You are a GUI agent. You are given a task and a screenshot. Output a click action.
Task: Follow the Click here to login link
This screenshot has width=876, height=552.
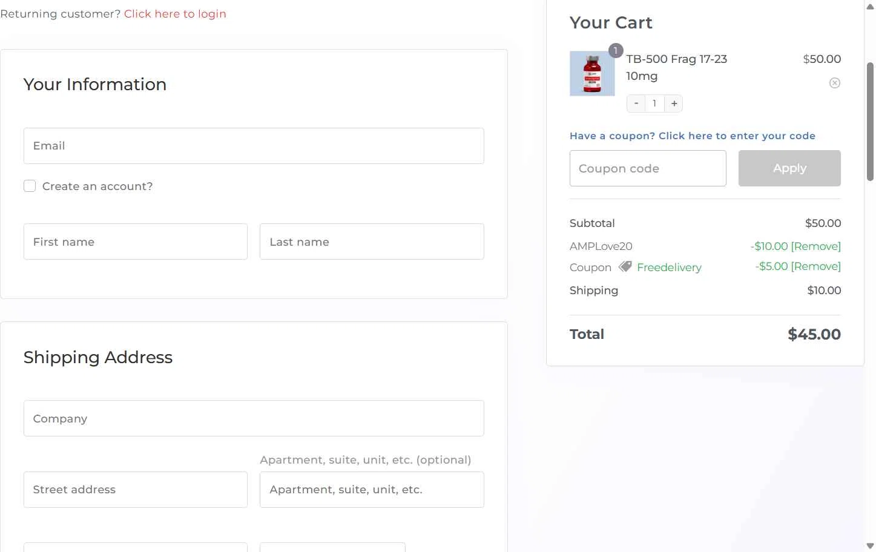point(175,14)
